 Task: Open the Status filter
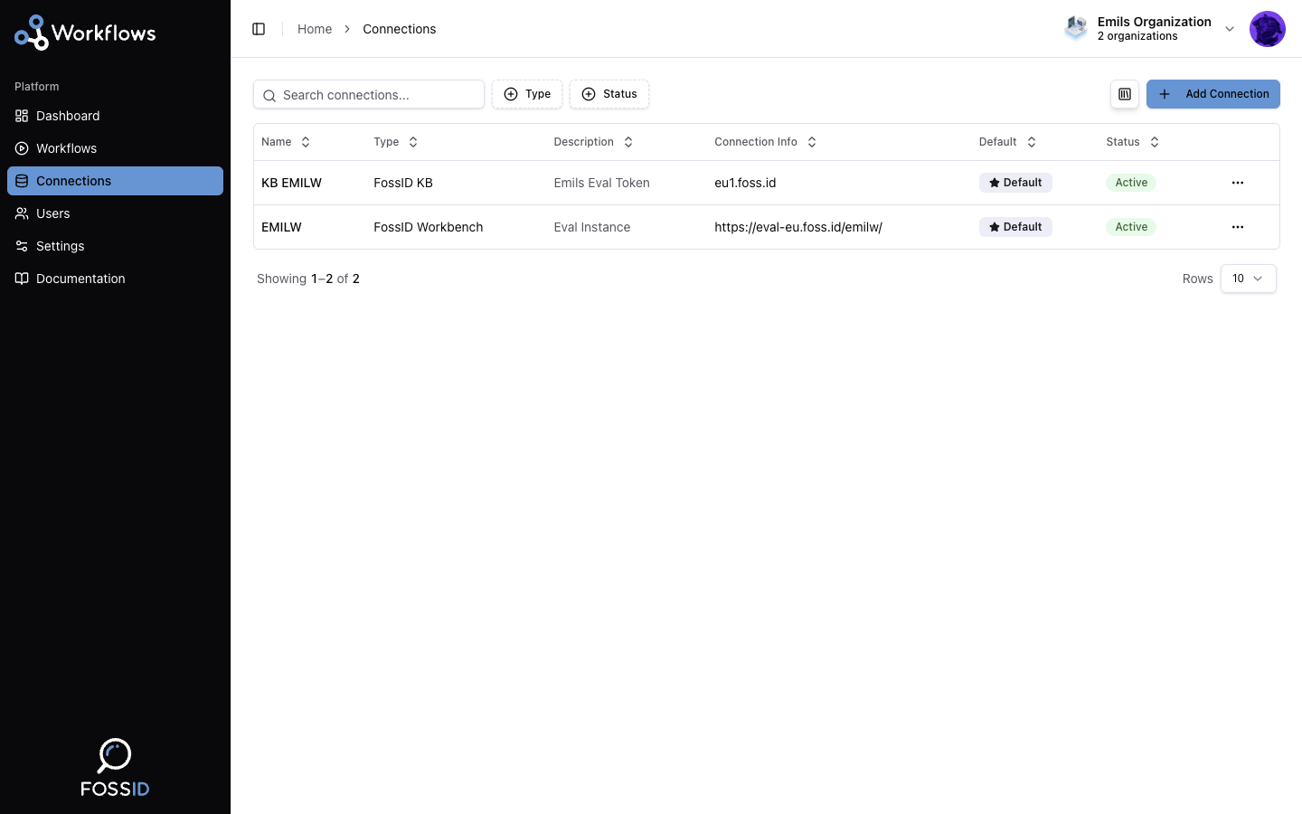[x=609, y=94]
